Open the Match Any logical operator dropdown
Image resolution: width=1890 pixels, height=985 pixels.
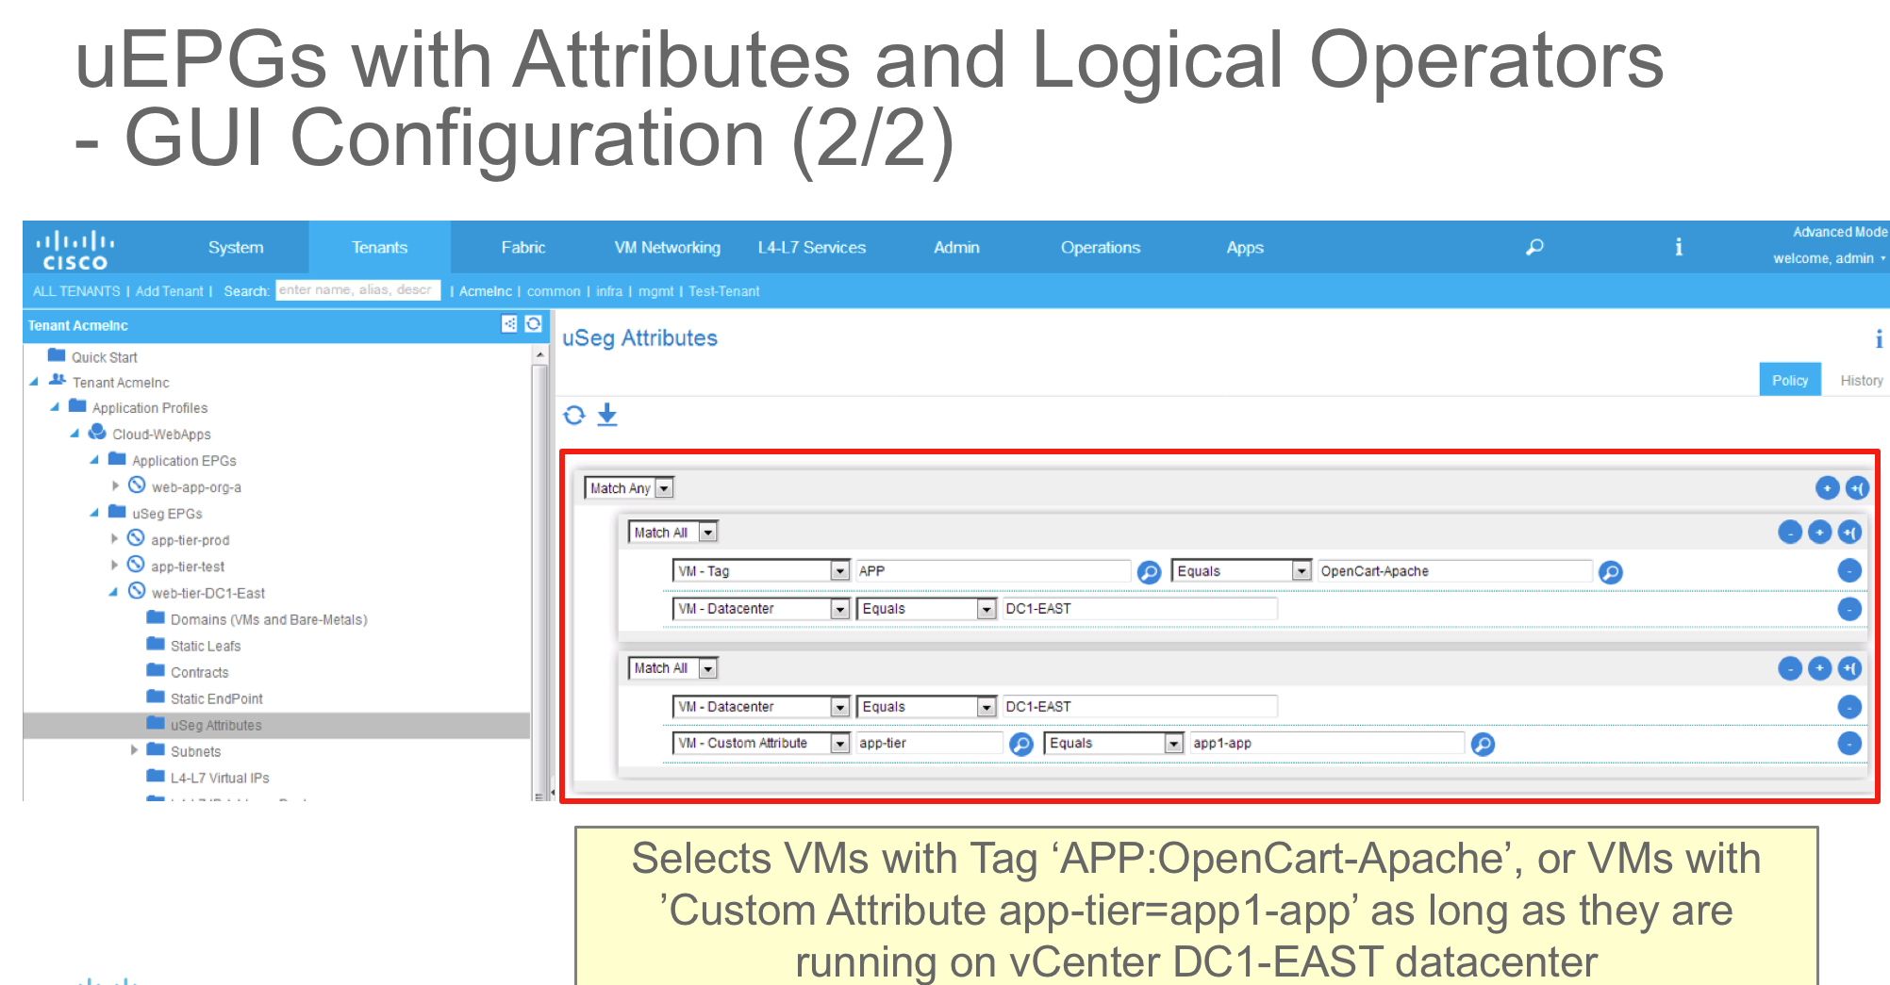pyautogui.click(x=663, y=488)
